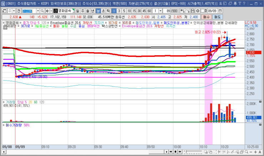Click the magnifier stock search icon
Image resolution: width=264 pixels, height=156 pixels.
point(42,11)
